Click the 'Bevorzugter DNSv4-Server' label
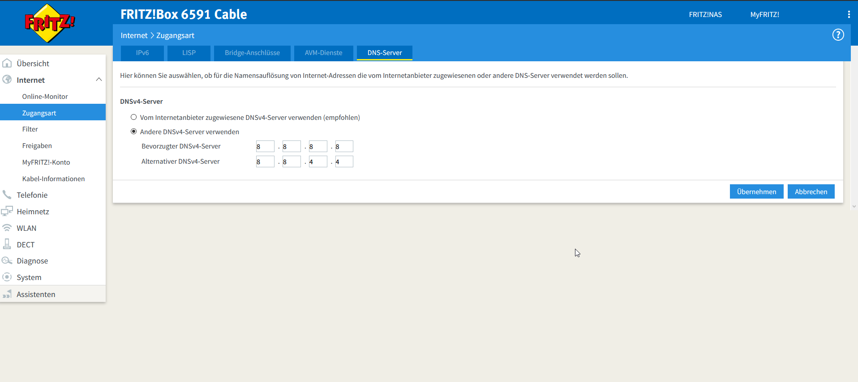 [181, 146]
